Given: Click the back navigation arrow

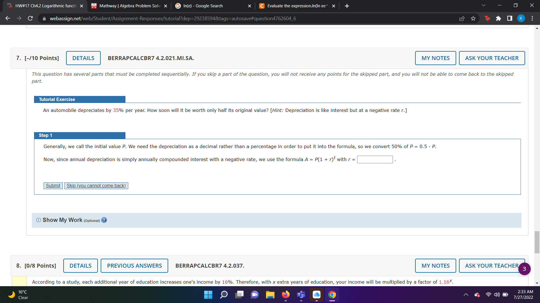Looking at the screenshot, I should point(7,18).
